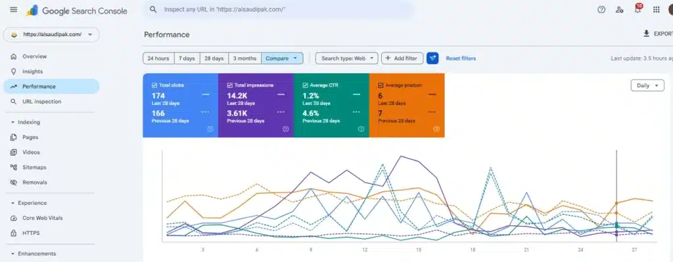
Task: Open the alsaudipak.com property selector dropdown
Action: pyautogui.click(x=51, y=35)
